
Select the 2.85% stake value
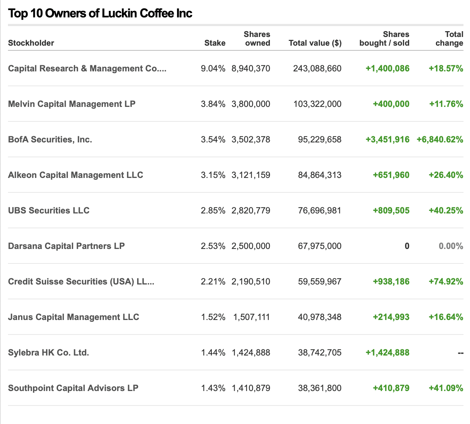click(x=213, y=211)
